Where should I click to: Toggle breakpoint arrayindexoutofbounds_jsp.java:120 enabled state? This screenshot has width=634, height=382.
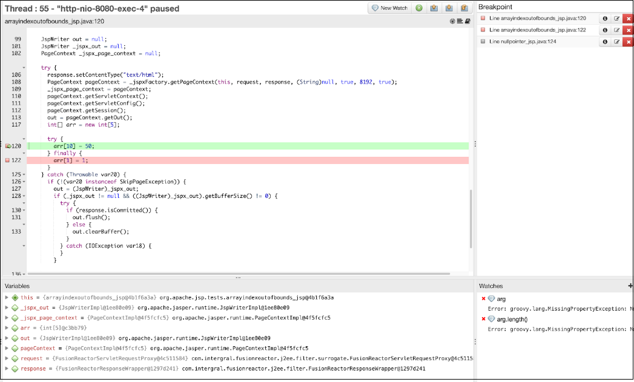pyautogui.click(x=483, y=18)
